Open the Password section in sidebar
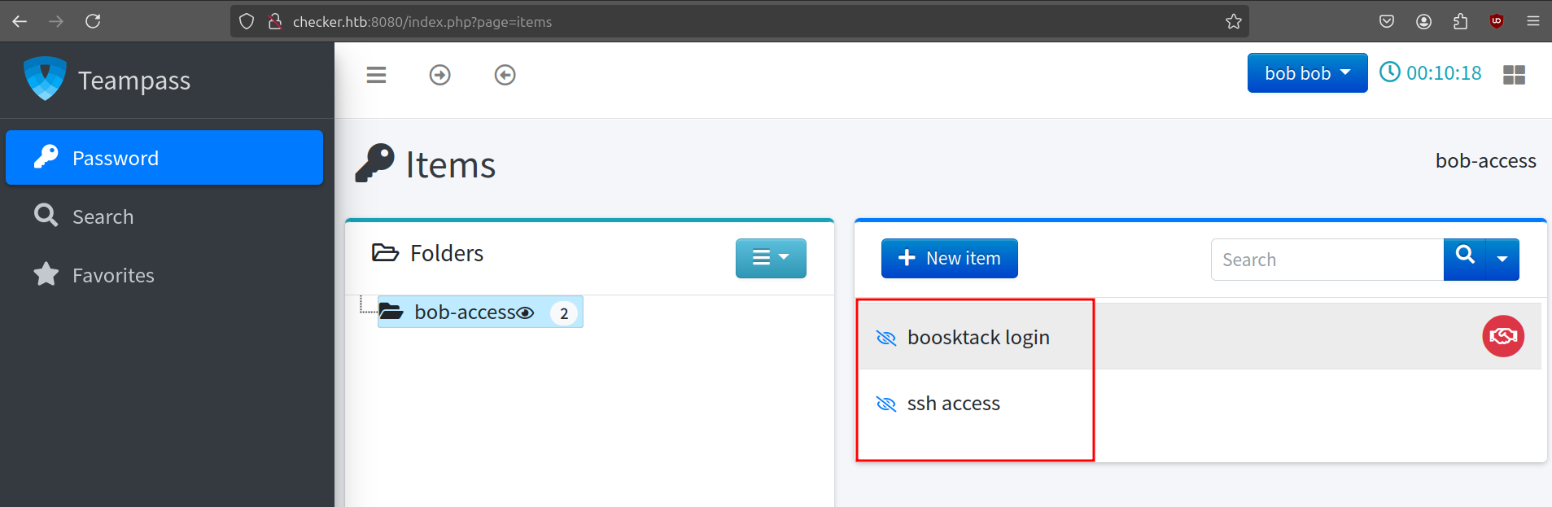This screenshot has width=1552, height=507. click(x=164, y=158)
